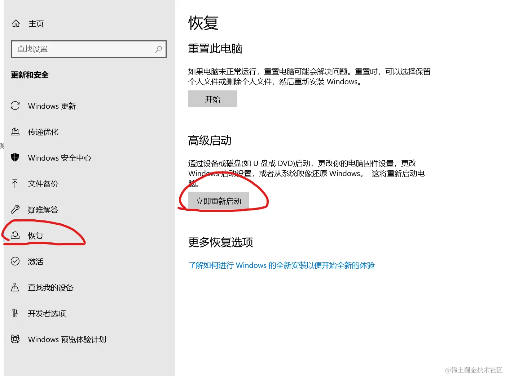Viewport: 505px width, 376px height.
Task: Select the 疑难解答 wrench icon
Action: point(15,209)
